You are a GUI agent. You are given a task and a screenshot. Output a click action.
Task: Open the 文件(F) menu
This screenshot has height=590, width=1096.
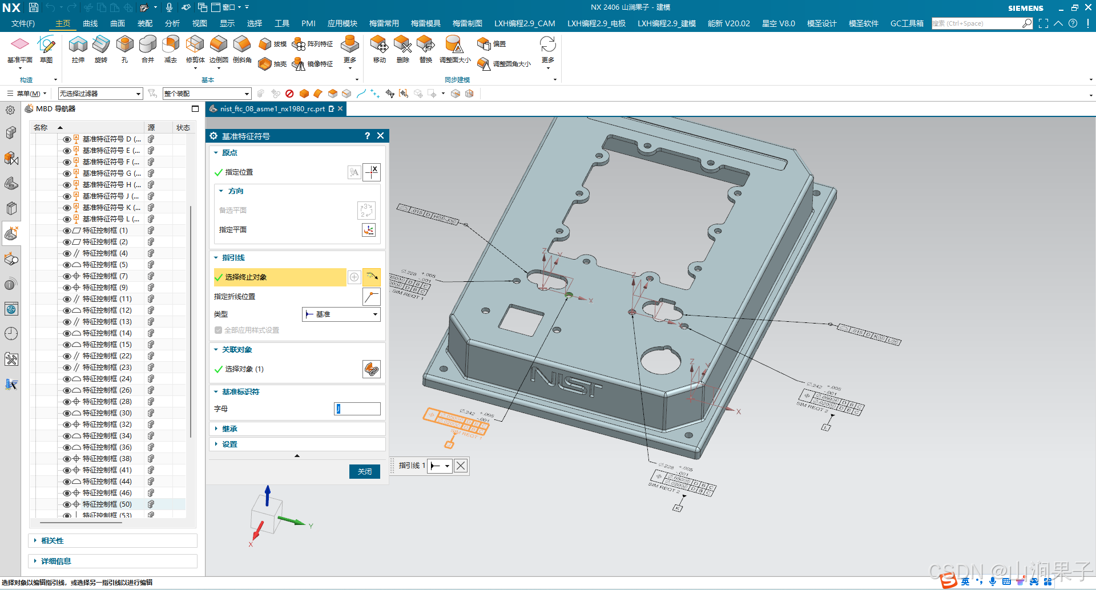coord(23,23)
